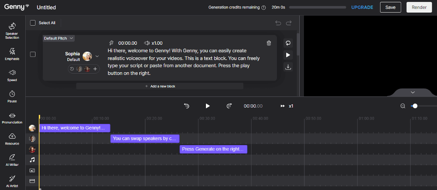
Task: Download the Sophia block audio
Action: tap(288, 67)
